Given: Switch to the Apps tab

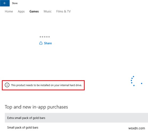Looking at the screenshot, I should pyautogui.click(x=21, y=11).
